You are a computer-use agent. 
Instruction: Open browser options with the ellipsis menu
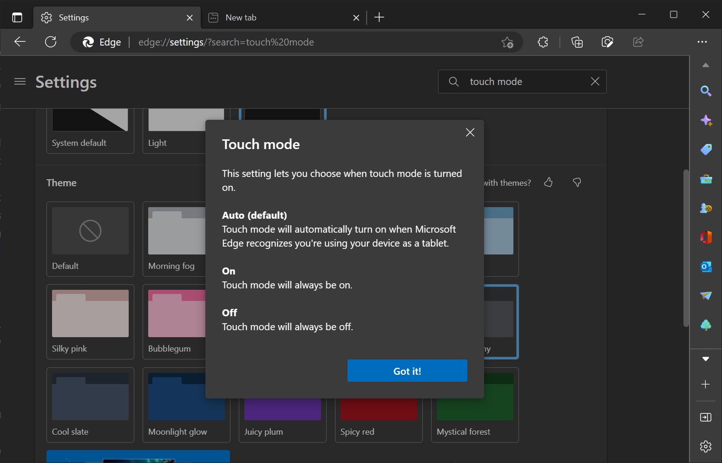coord(703,42)
